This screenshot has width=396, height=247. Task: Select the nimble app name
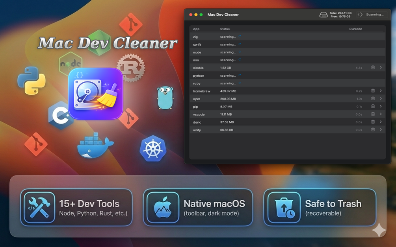pyautogui.click(x=198, y=68)
